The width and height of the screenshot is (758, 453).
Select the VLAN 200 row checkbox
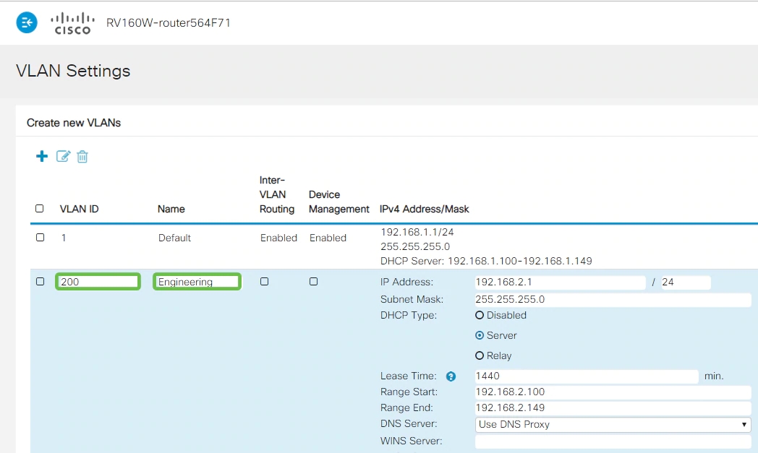40,282
